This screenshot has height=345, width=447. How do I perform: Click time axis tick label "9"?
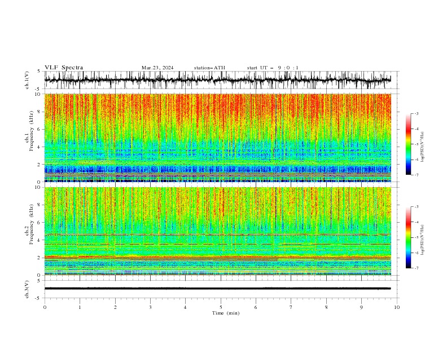tap(361, 307)
